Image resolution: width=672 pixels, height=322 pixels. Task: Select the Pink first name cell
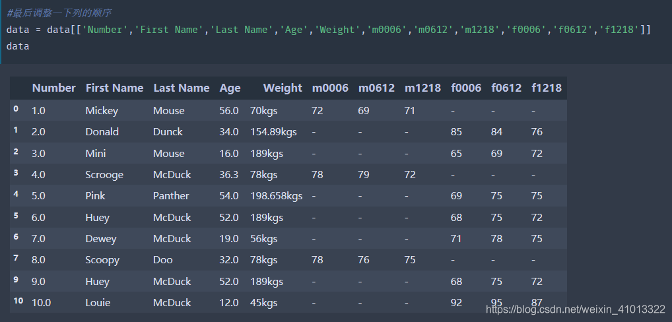(95, 196)
